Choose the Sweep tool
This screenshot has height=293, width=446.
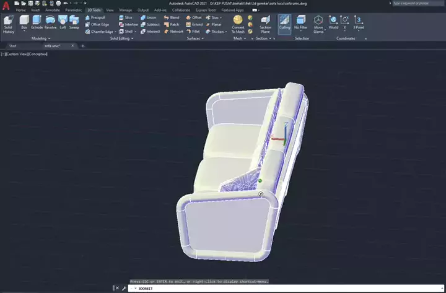(x=74, y=23)
